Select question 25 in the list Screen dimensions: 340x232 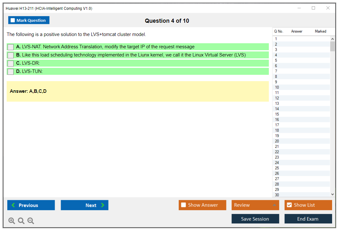(277, 168)
